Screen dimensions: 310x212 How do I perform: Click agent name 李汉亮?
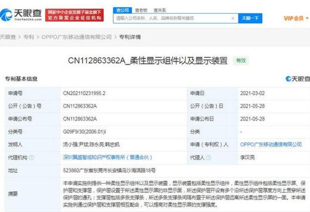coord(247,157)
